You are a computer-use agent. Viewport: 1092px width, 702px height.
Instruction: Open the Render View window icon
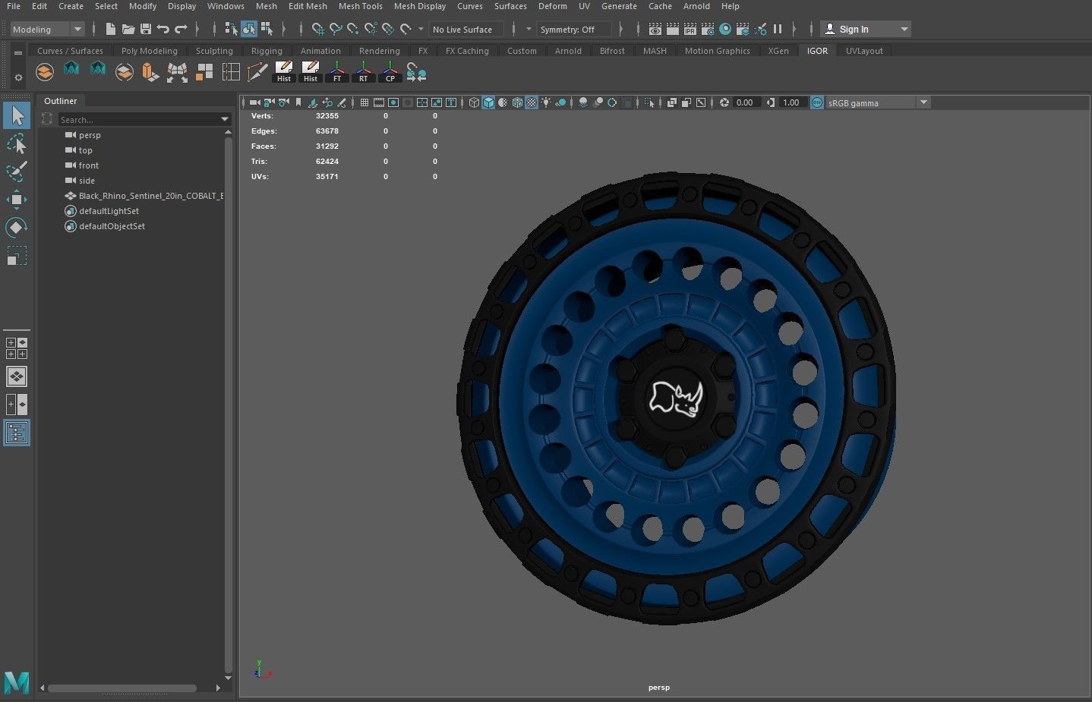pyautogui.click(x=655, y=29)
